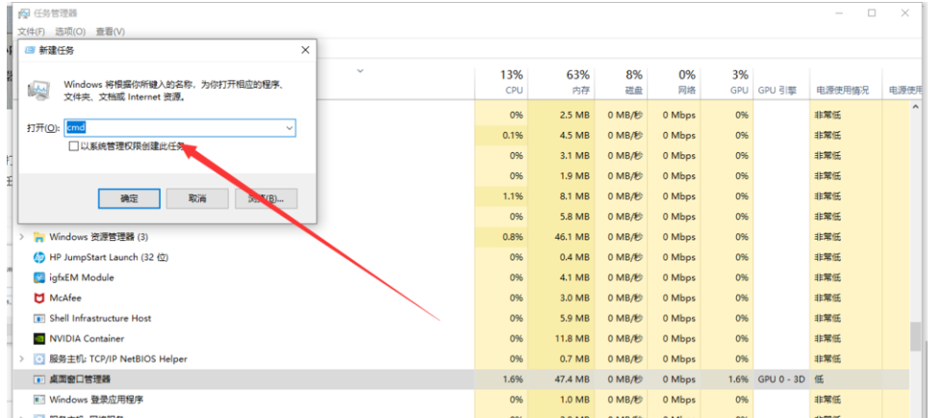944x418 pixels.
Task: Click the column chevron above the name column
Action: tap(360, 71)
